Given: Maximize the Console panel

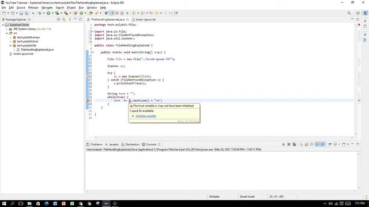Looking at the screenshot, I should point(357,144).
